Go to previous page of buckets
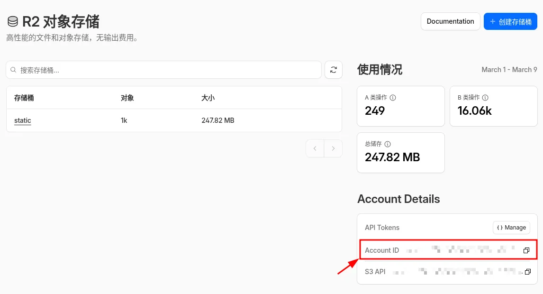Viewport: 543px width, 294px height. [x=315, y=148]
